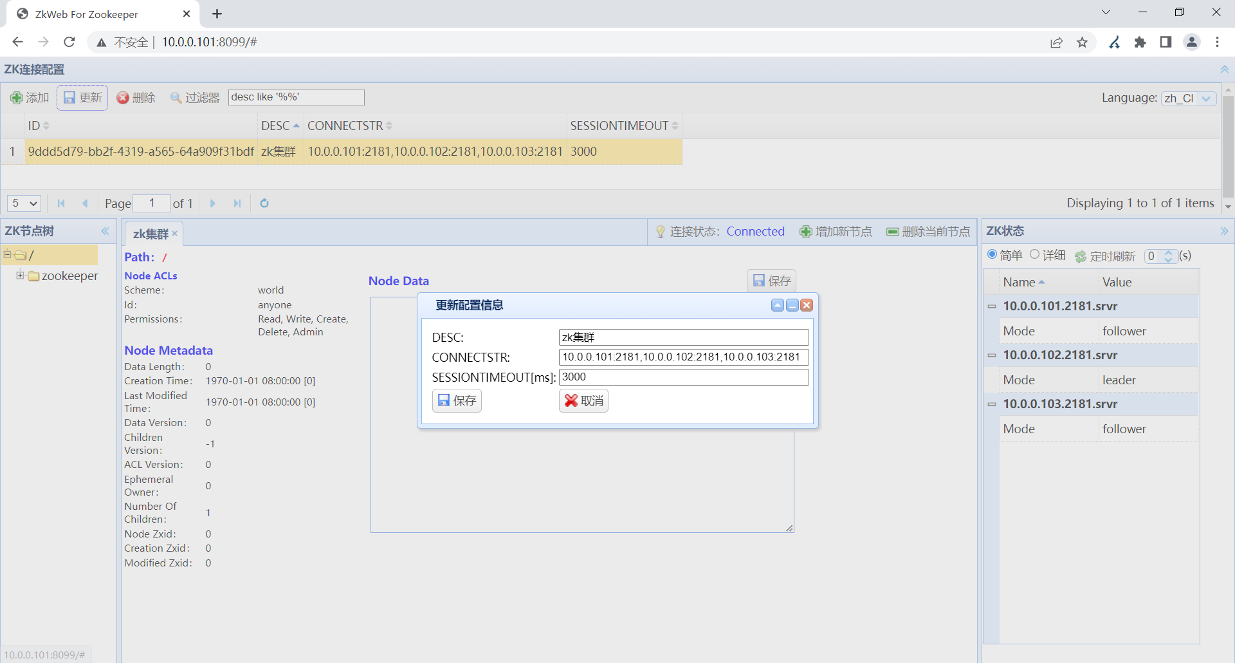Go to last page of grid

pos(237,203)
